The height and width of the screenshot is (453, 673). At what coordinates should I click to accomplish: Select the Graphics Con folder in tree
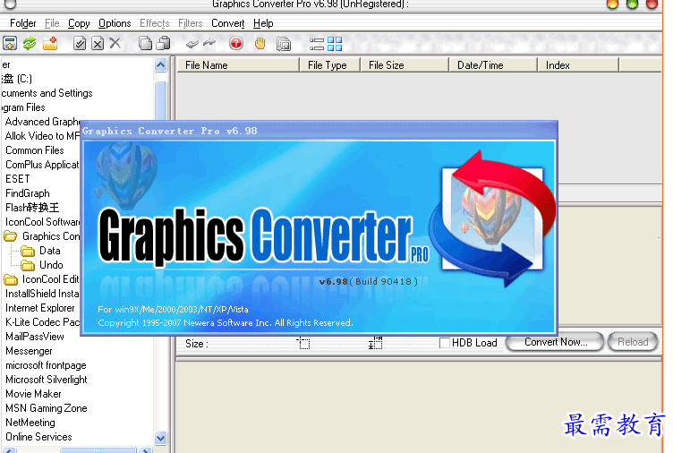pyautogui.click(x=51, y=236)
